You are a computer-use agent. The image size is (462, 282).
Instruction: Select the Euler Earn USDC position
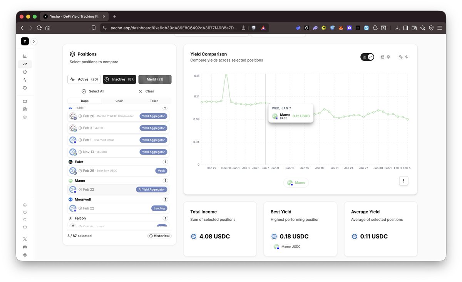click(x=118, y=171)
